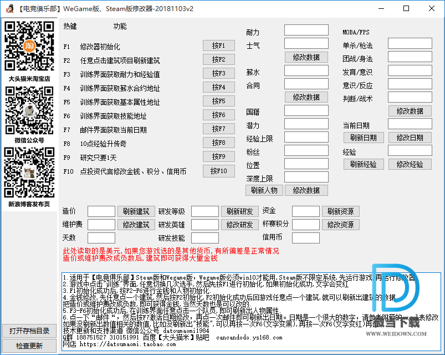
Task: Focus the 发育/意识 input field
Action: [410, 70]
